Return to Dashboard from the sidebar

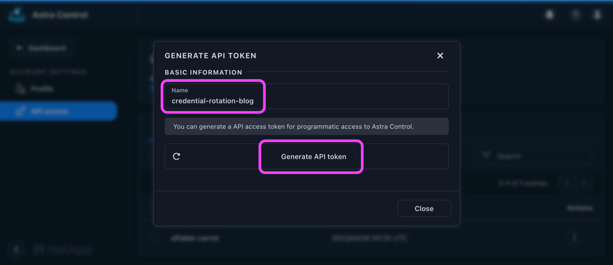41,48
